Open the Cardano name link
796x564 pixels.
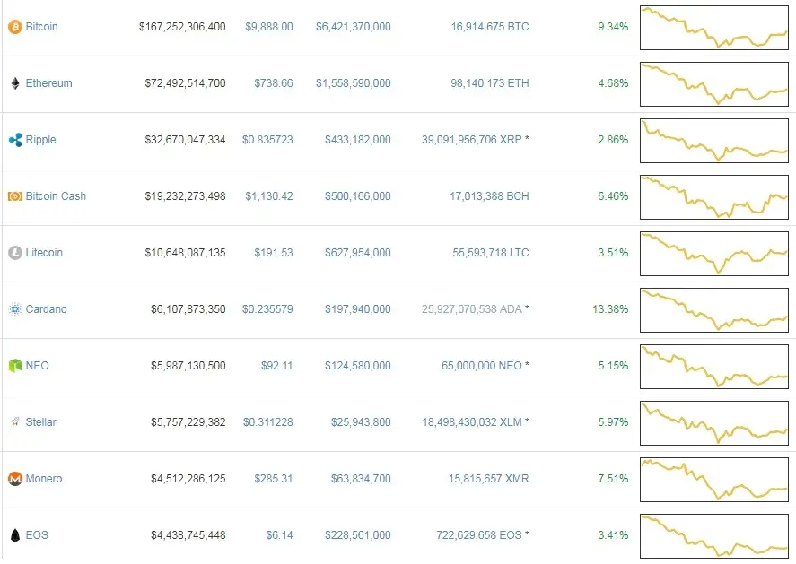(46, 308)
